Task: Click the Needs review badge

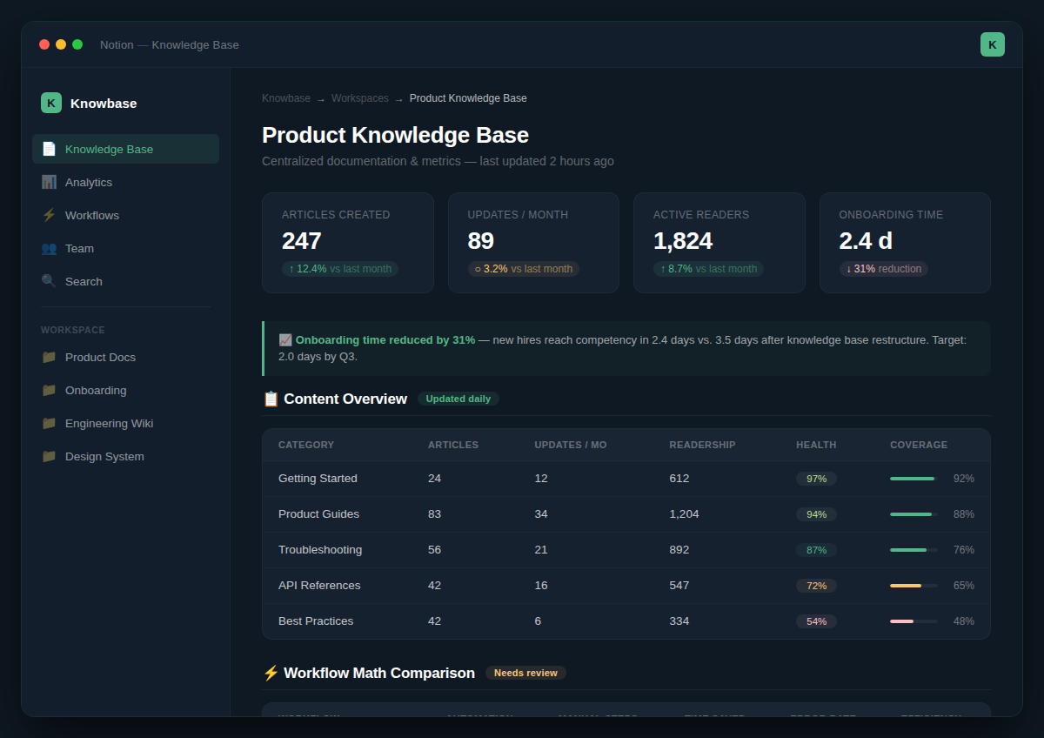Action: (526, 673)
